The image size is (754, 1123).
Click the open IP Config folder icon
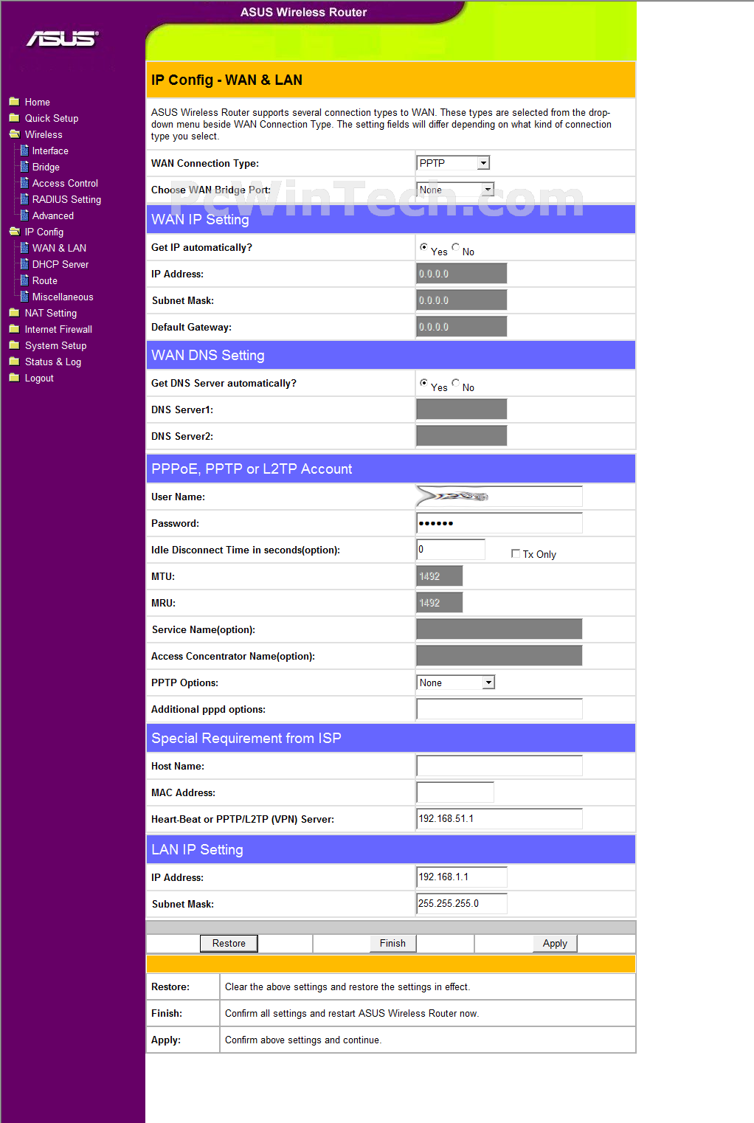pos(14,231)
